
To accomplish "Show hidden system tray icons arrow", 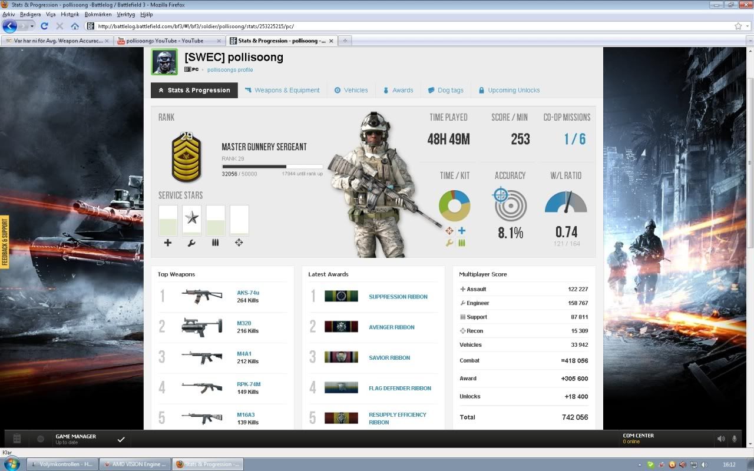I will 640,465.
